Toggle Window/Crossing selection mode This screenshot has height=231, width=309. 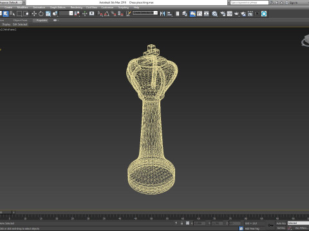coord(26,13)
